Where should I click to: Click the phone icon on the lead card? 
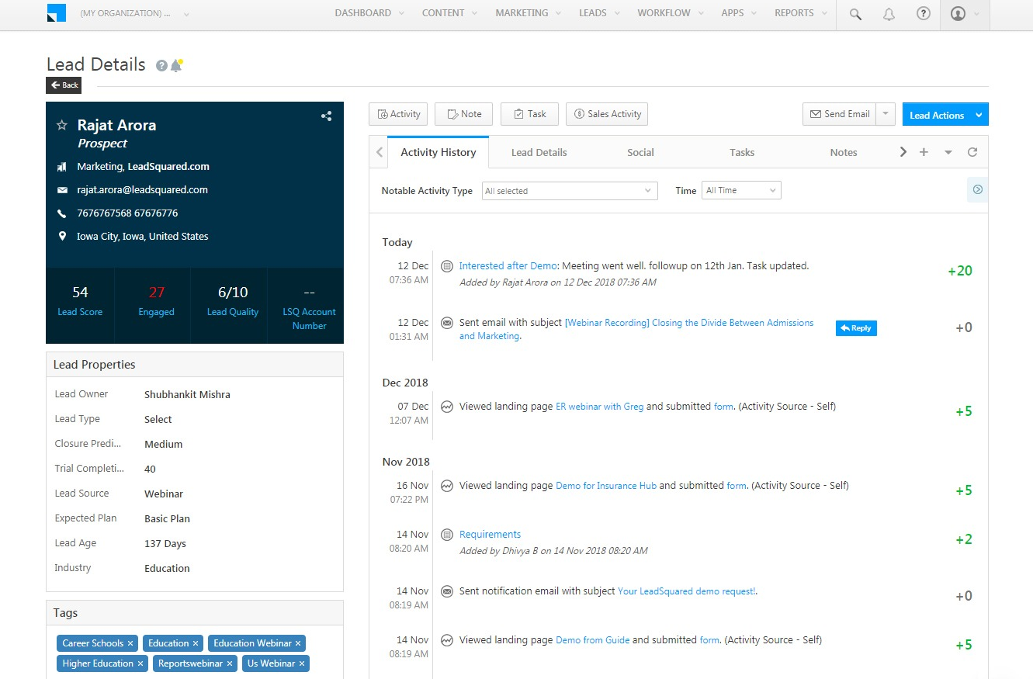click(x=62, y=213)
